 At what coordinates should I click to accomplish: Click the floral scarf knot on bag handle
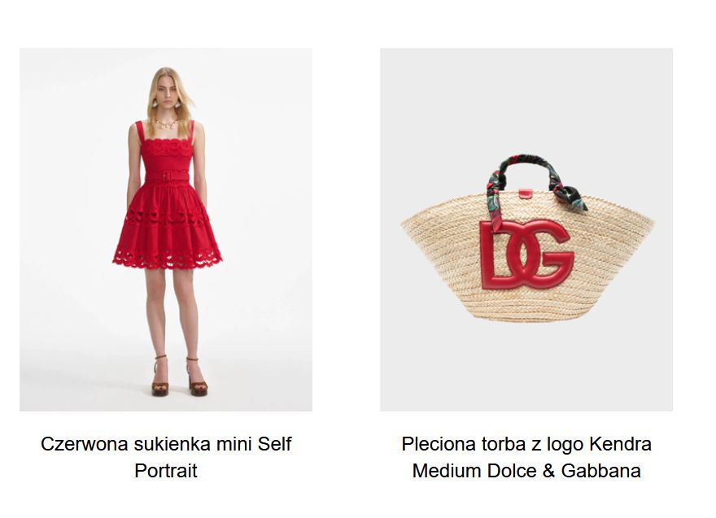tap(570, 196)
